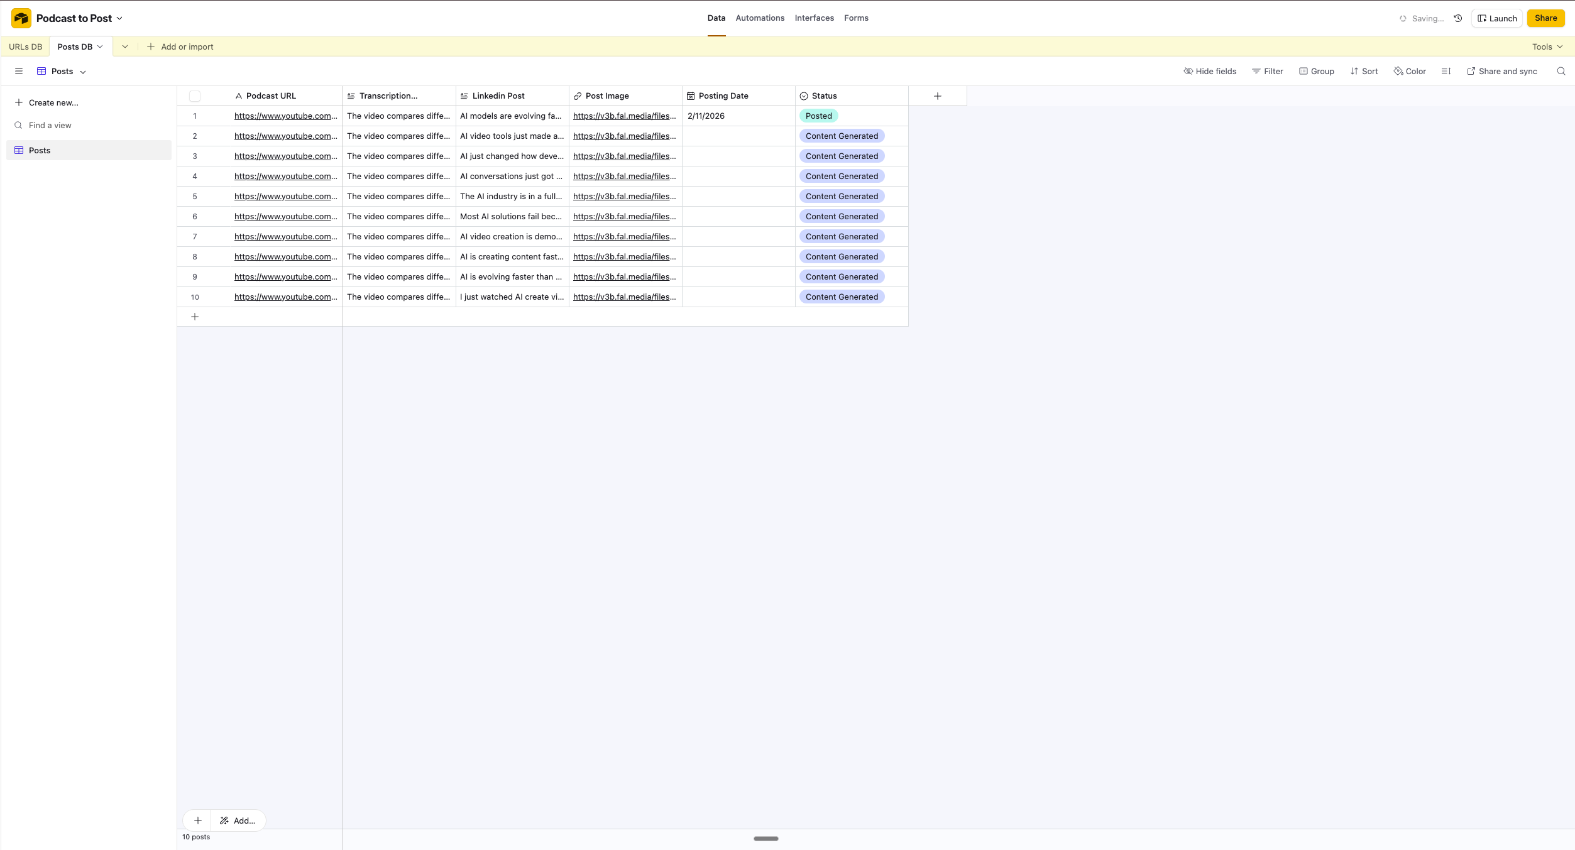Open the Color records option
The image size is (1575, 850).
pyautogui.click(x=1410, y=71)
